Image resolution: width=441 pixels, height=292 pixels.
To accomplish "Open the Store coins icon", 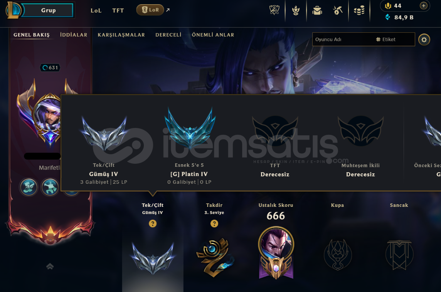I will 359,10.
